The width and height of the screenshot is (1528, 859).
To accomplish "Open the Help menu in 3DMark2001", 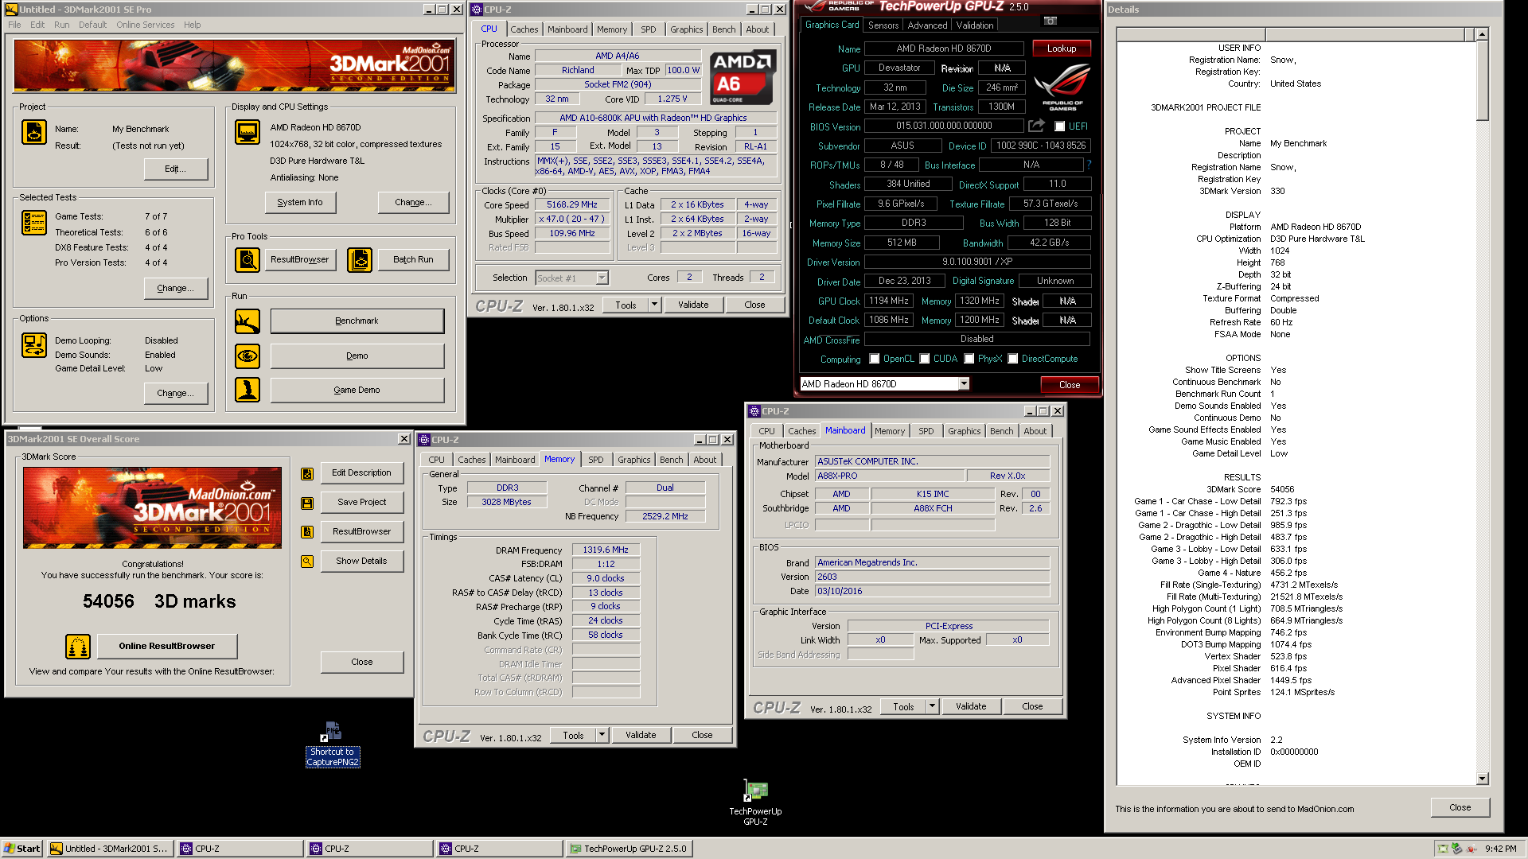I will [x=192, y=25].
